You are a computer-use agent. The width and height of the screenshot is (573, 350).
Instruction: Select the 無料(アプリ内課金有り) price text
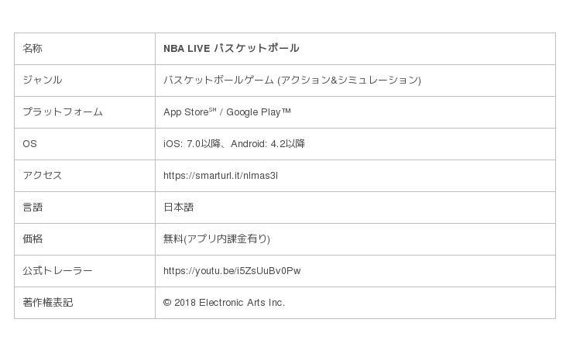point(216,239)
